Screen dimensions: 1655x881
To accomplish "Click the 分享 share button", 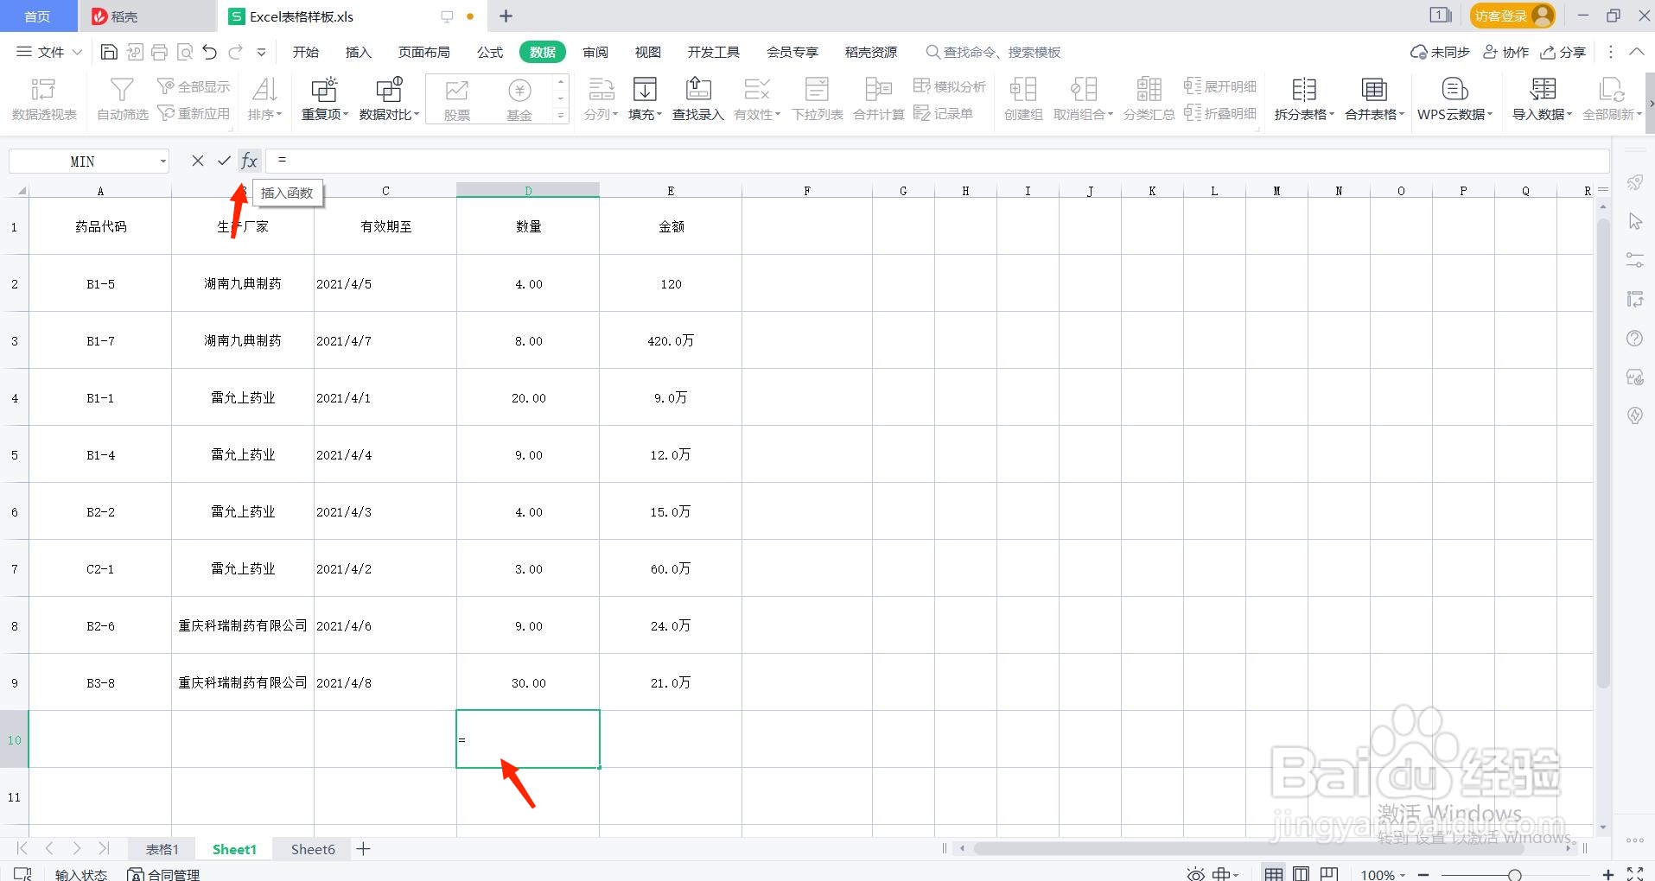I will 1563,52.
